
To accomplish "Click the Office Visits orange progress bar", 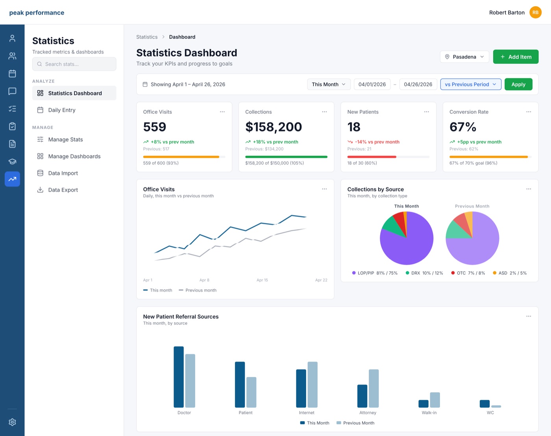I will [181, 157].
